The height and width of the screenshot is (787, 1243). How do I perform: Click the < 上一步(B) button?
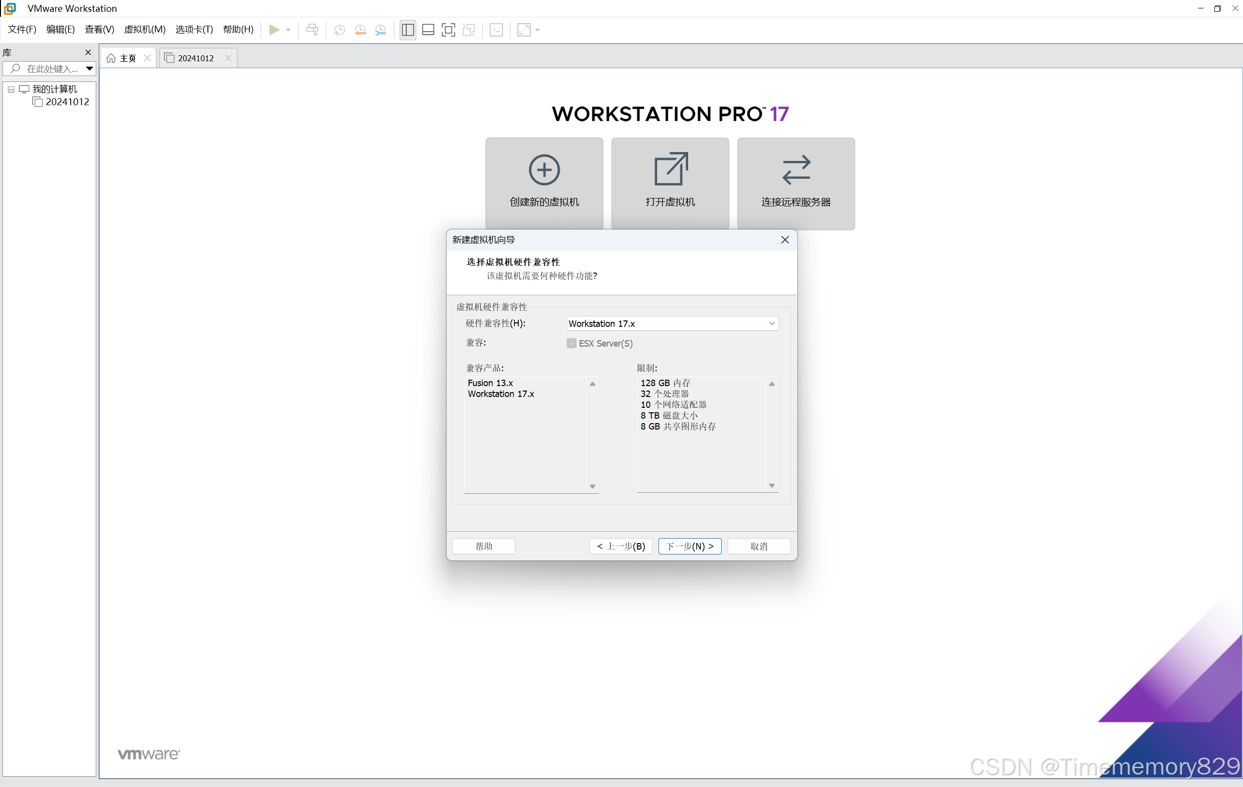[x=621, y=547]
